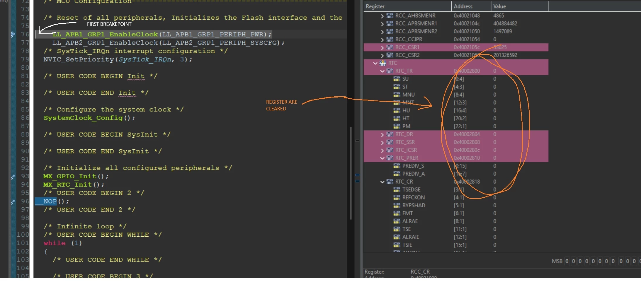Screen dimensions: 641x287
Task: Select the PM bit field icon
Action: pos(397,126)
